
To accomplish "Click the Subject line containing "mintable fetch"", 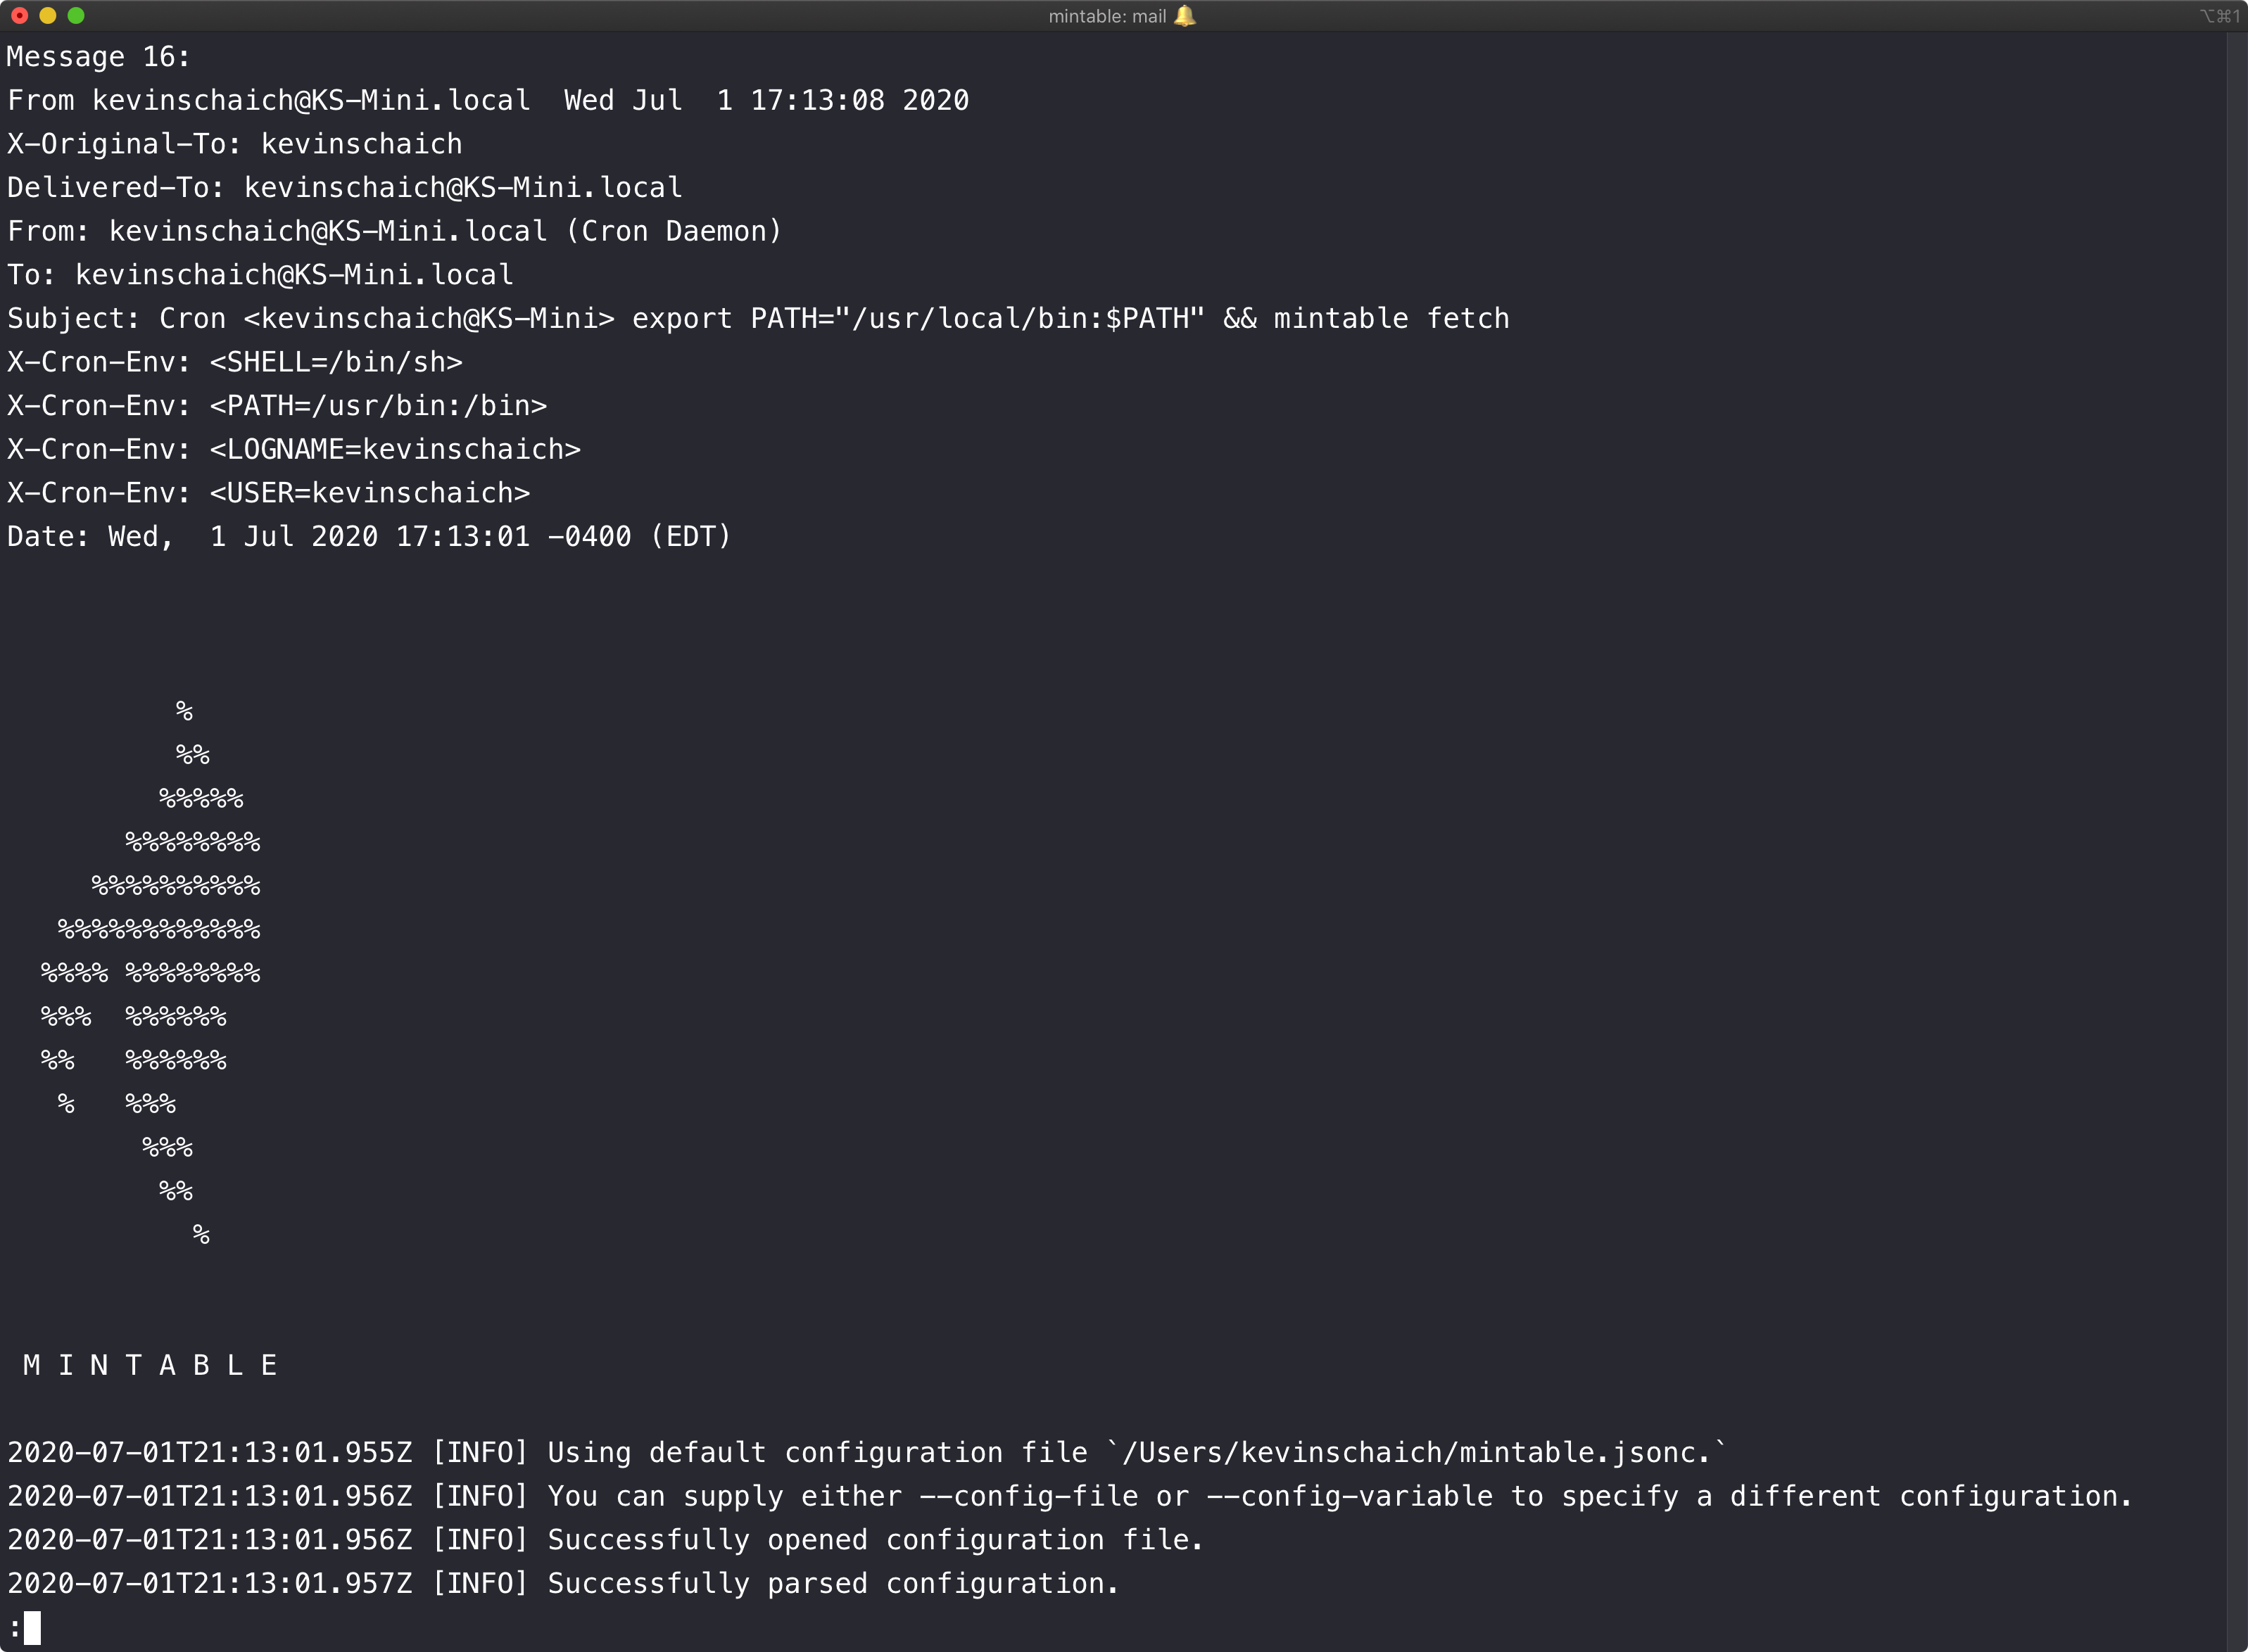I will tap(757, 319).
